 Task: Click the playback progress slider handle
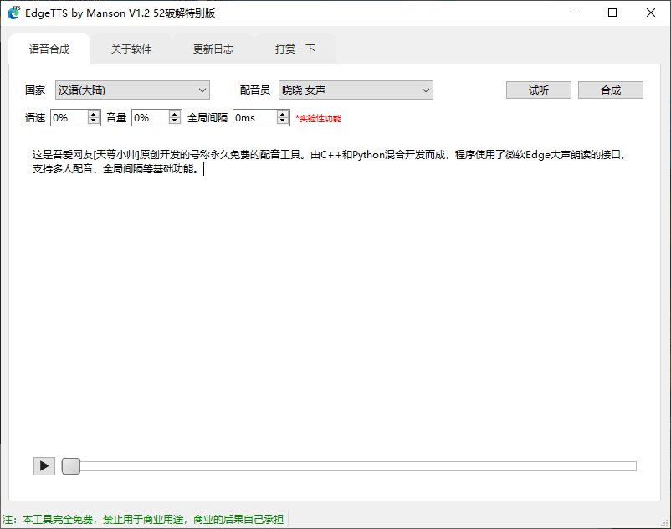point(70,466)
